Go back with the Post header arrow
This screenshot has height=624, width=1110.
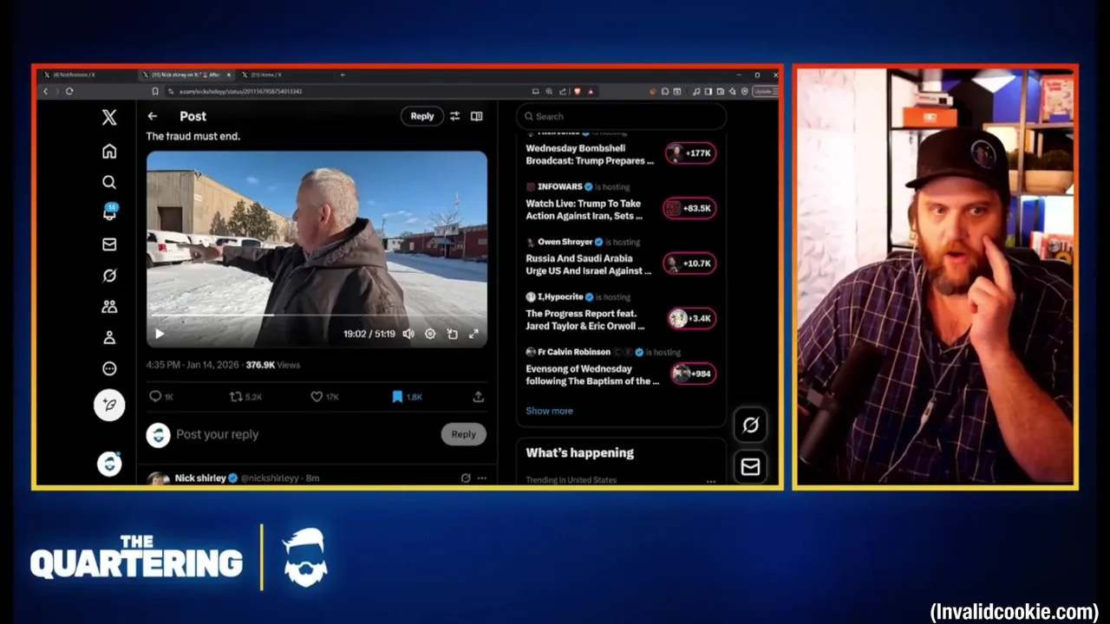(x=153, y=116)
